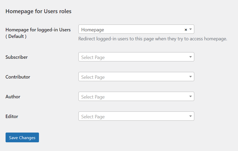
Task: Click the Subscriber dropdown arrow icon
Action: click(x=191, y=57)
